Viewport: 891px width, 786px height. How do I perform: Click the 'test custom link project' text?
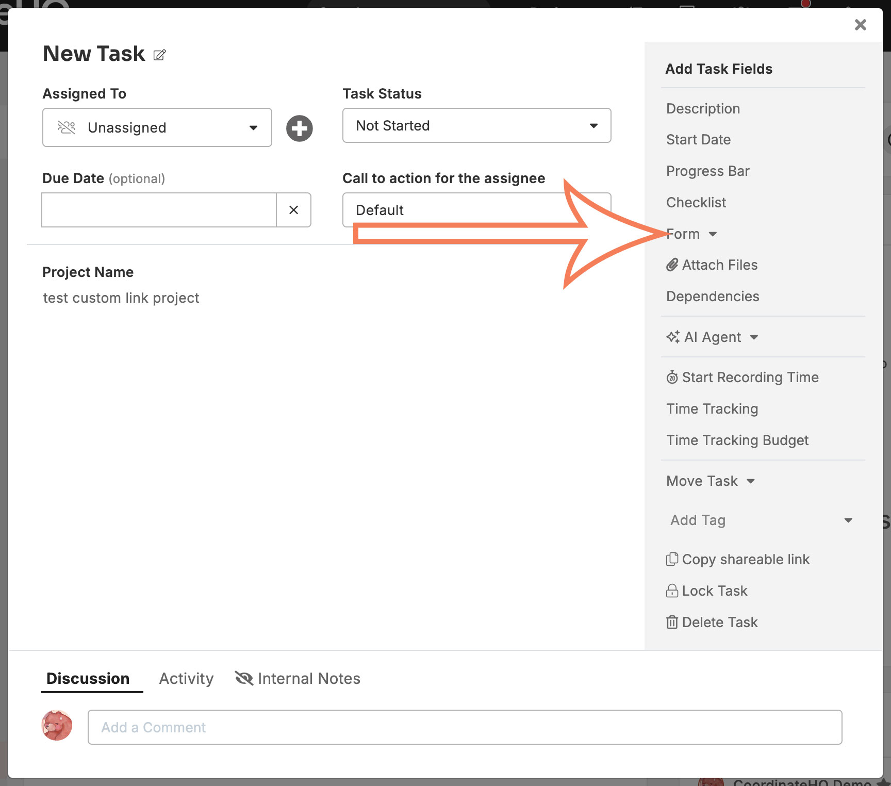(x=121, y=298)
